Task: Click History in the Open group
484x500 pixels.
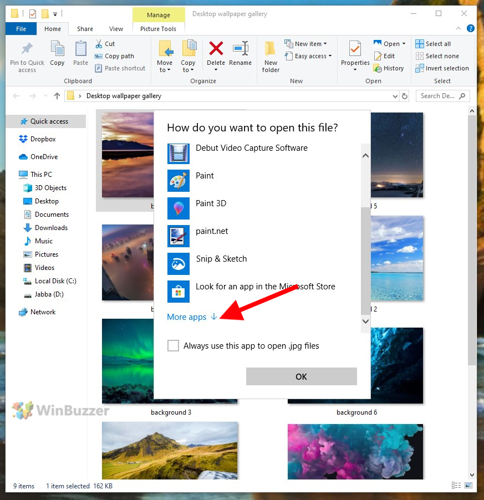Action: [x=389, y=68]
